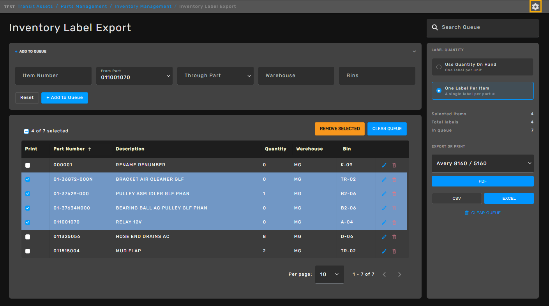The height and width of the screenshot is (306, 549).
Task: Edit the BEARING BALL AC PULLEY row
Action: coord(384,208)
